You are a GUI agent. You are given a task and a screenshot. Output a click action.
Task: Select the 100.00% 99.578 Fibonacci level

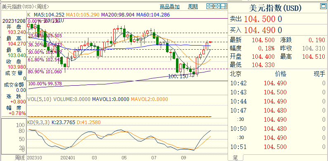(45, 84)
